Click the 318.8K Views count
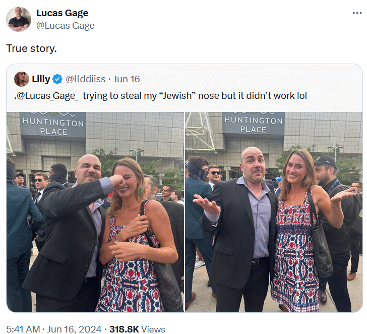 click(137, 329)
